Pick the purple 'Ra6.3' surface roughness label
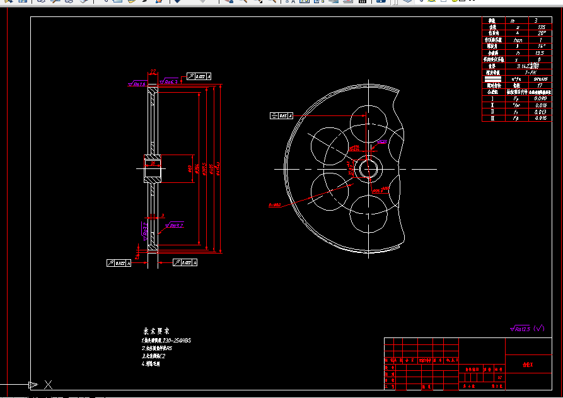This screenshot has height=398, width=563. (x=169, y=81)
